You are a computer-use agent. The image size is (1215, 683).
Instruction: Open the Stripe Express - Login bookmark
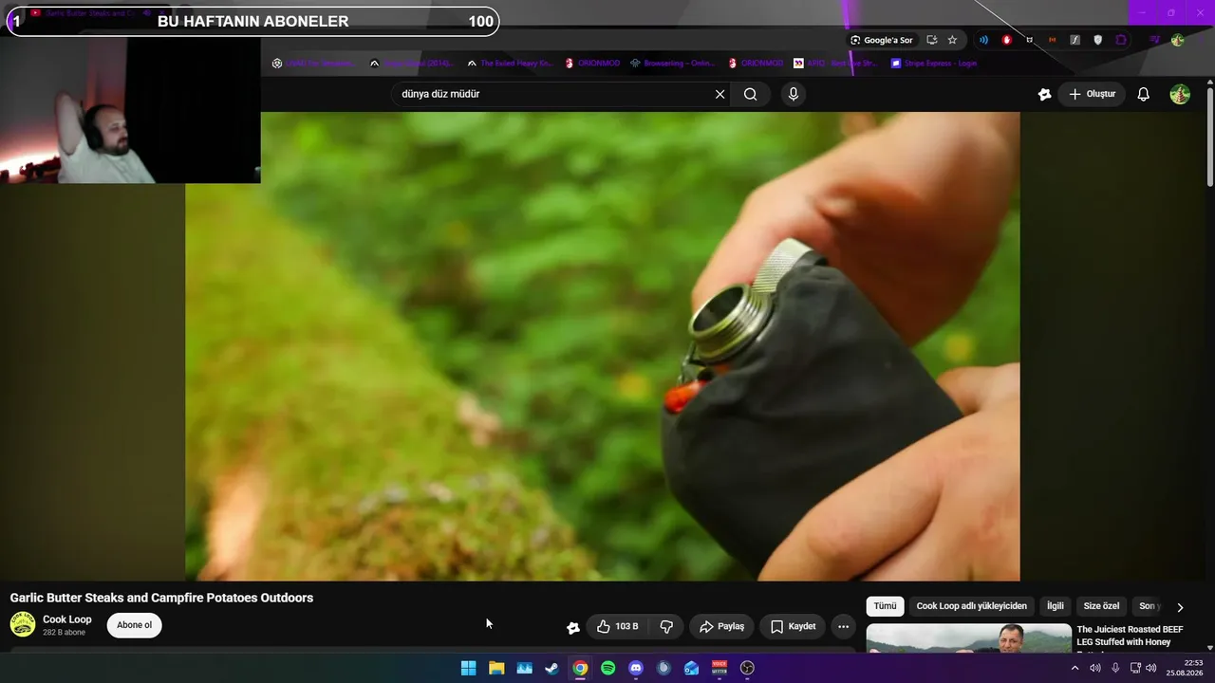point(933,64)
